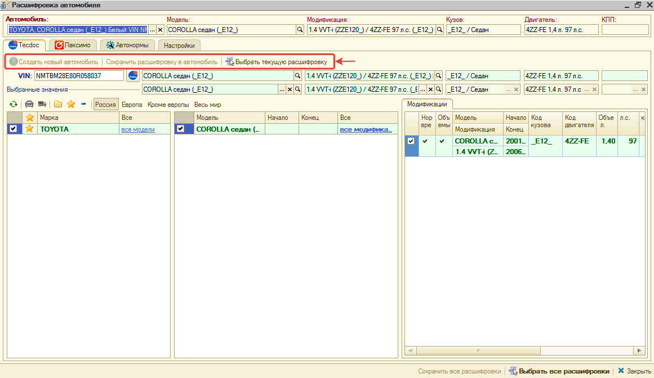Clear the selected engine value 4ZZ-FE
Viewport: 654px width, 378px height.
(x=594, y=89)
